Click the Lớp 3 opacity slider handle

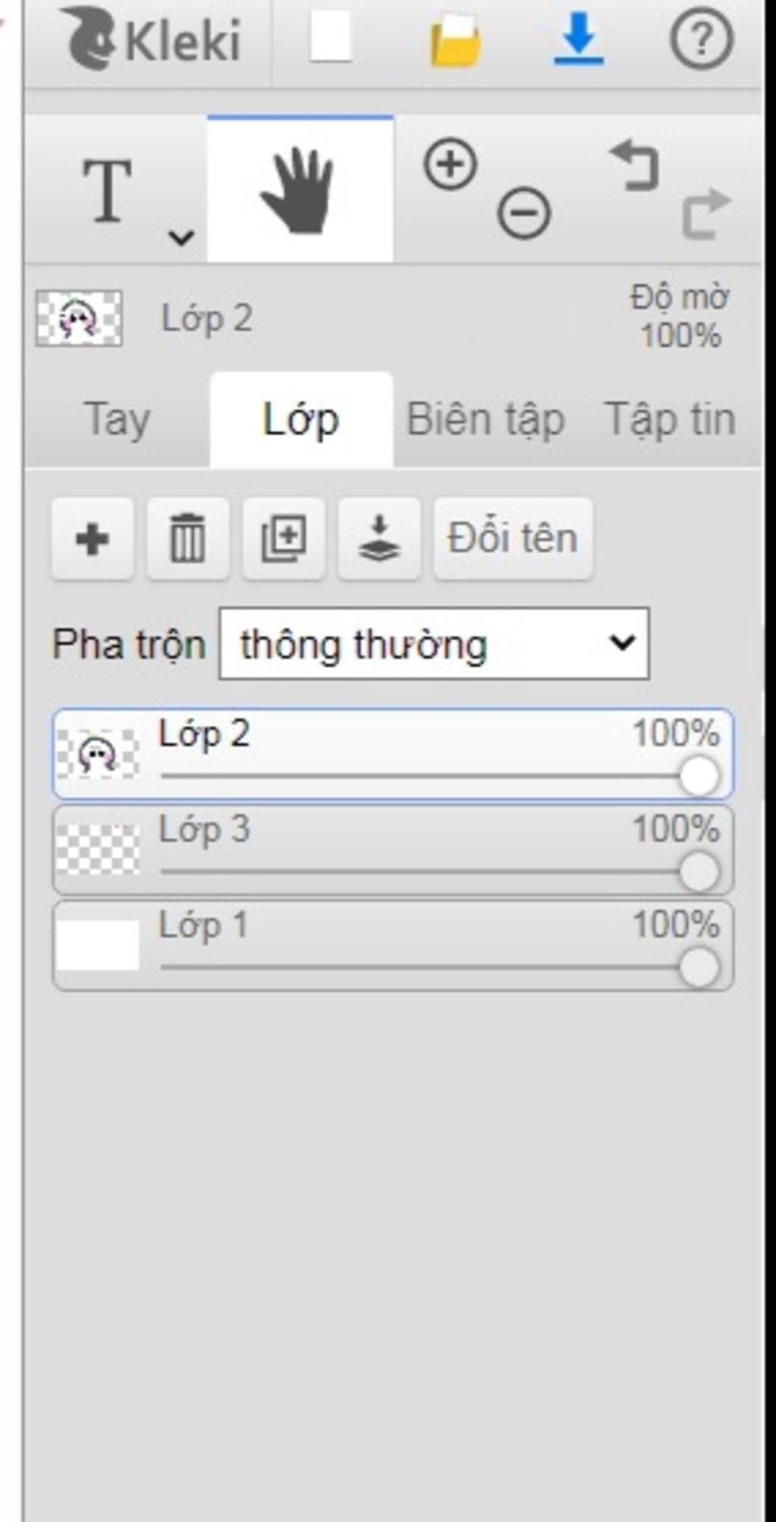[699, 872]
